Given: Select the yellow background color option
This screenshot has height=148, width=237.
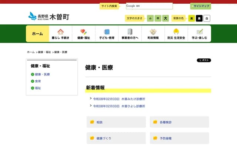Looking at the screenshot, I should (191, 18).
